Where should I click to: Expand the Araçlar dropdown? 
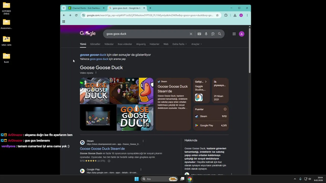point(197,44)
